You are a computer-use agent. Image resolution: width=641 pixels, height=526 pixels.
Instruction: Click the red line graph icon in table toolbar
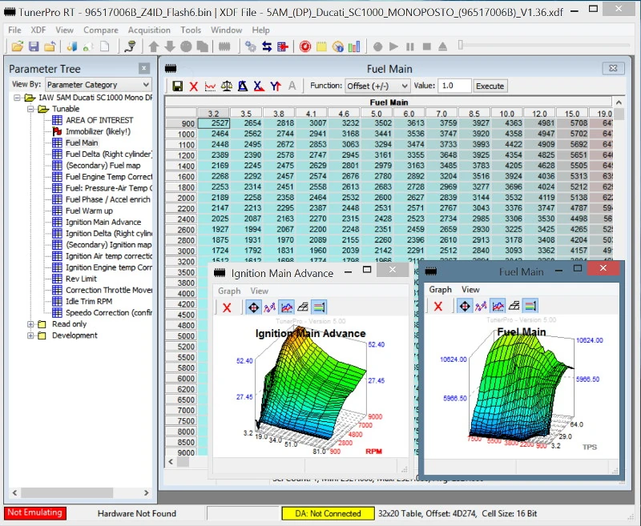(x=210, y=86)
